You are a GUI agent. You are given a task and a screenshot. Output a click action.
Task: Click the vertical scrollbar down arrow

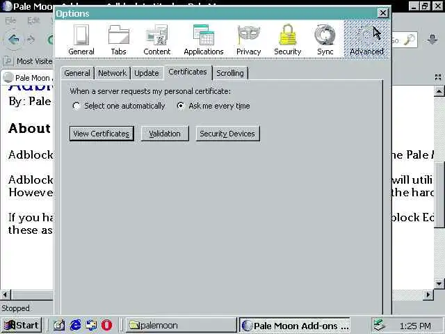tap(439, 283)
